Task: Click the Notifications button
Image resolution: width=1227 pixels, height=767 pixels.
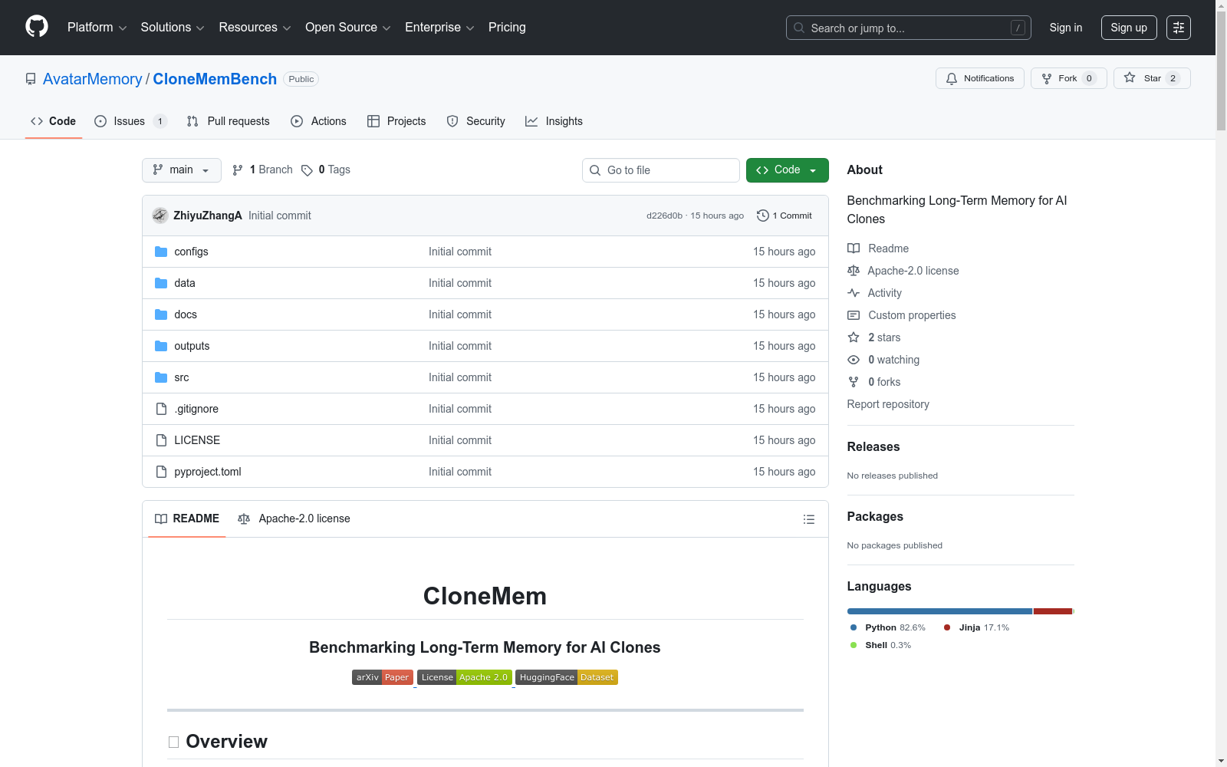Action: (980, 78)
